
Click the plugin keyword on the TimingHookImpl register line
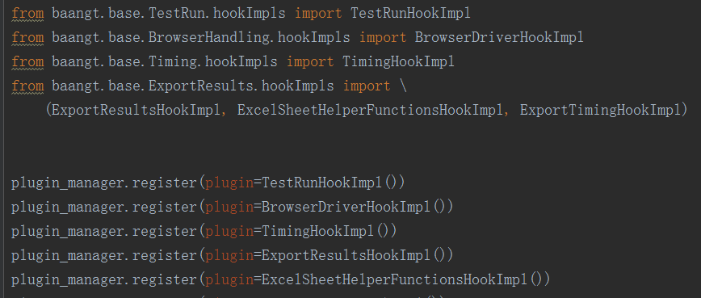tap(229, 231)
